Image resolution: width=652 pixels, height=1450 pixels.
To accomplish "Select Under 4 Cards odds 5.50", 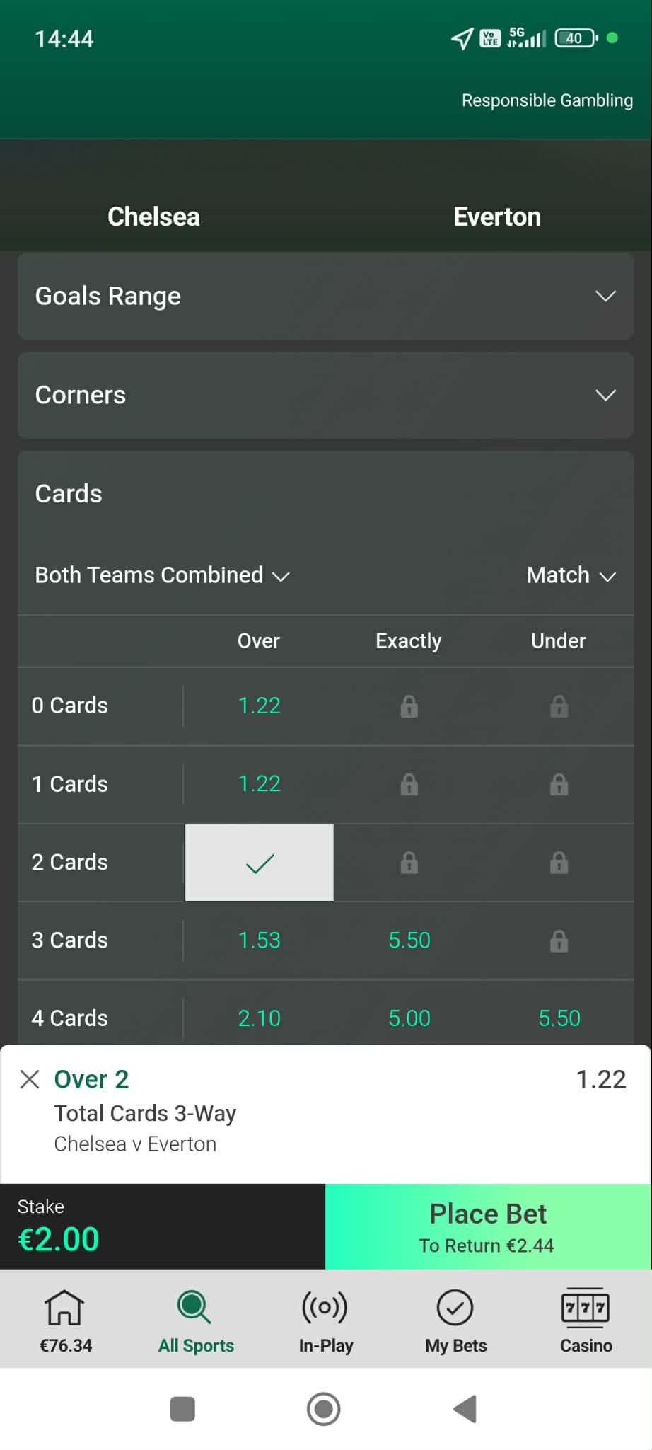I will coord(559,1018).
